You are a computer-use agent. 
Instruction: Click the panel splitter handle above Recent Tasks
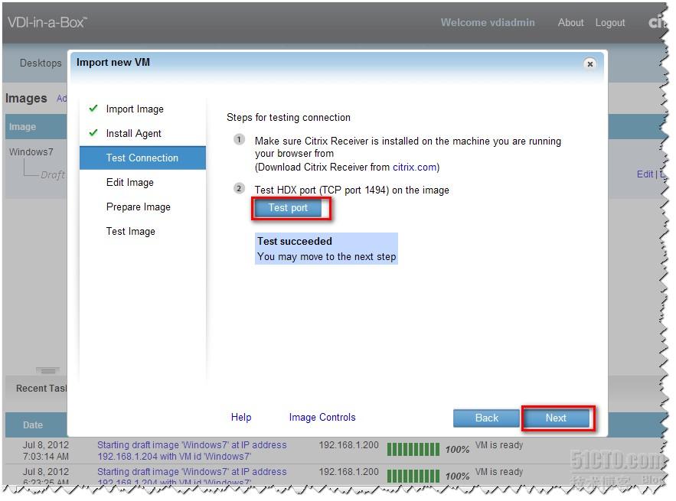point(48,370)
